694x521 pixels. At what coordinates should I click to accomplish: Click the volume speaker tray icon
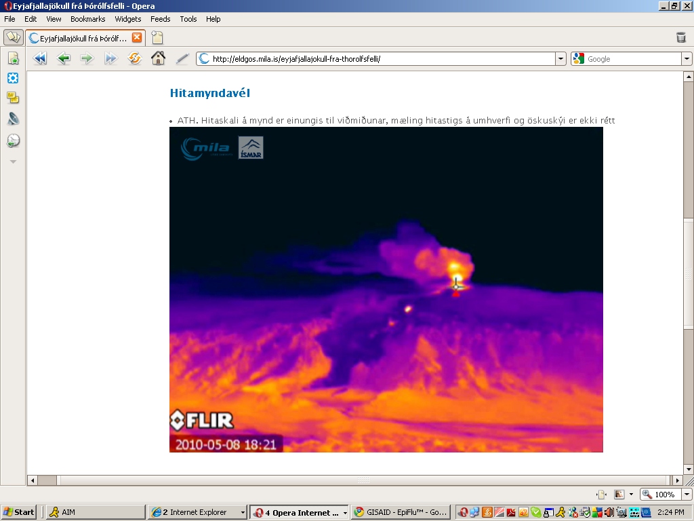(609, 513)
